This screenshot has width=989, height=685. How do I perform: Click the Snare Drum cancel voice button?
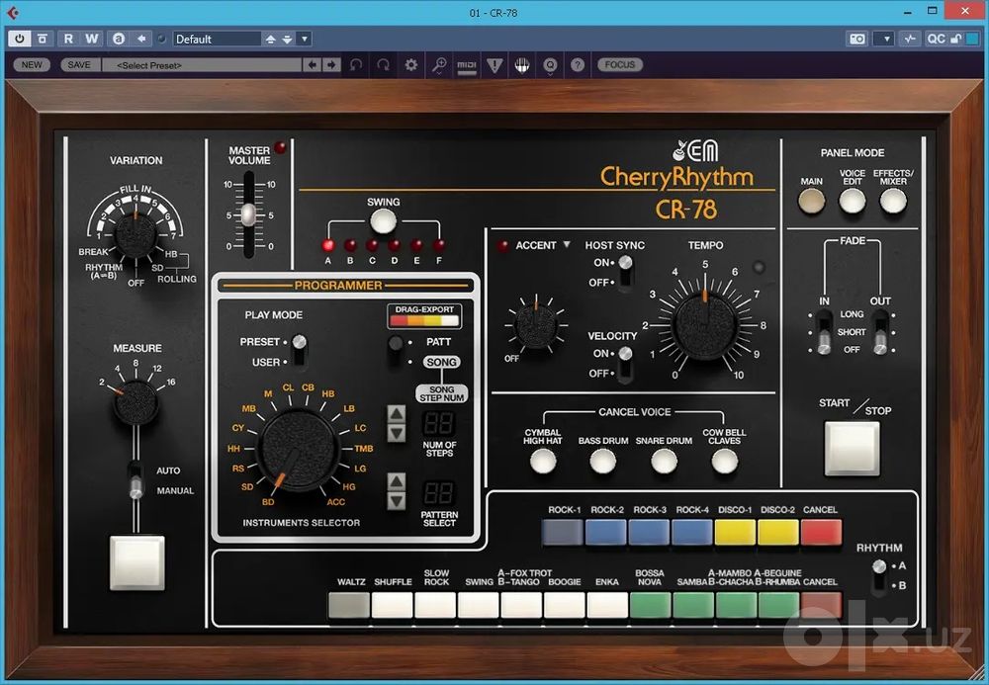(664, 462)
